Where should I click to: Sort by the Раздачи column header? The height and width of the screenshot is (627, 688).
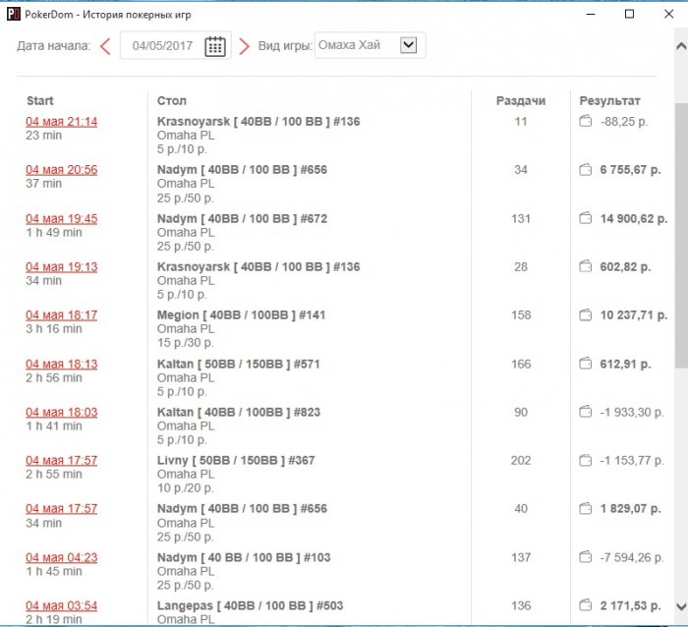[x=521, y=100]
